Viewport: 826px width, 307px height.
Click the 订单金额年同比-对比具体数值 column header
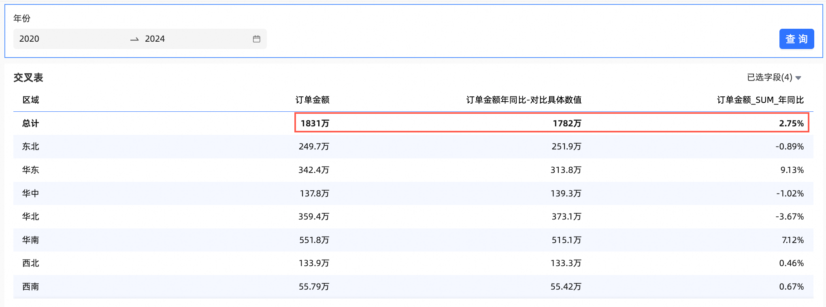[x=524, y=100]
